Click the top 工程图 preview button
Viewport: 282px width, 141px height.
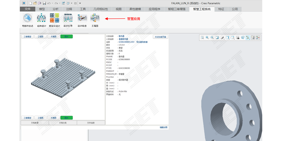click(41, 37)
